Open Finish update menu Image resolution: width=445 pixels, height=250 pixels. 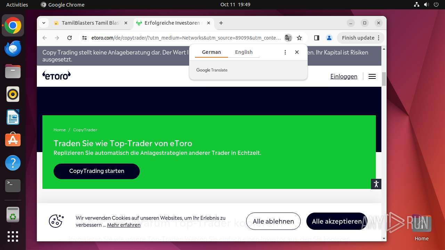point(360,38)
